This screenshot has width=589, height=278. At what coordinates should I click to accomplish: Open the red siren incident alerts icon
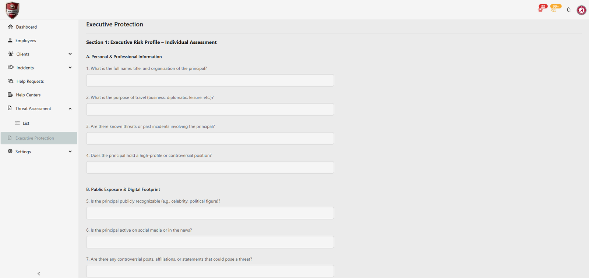540,9
